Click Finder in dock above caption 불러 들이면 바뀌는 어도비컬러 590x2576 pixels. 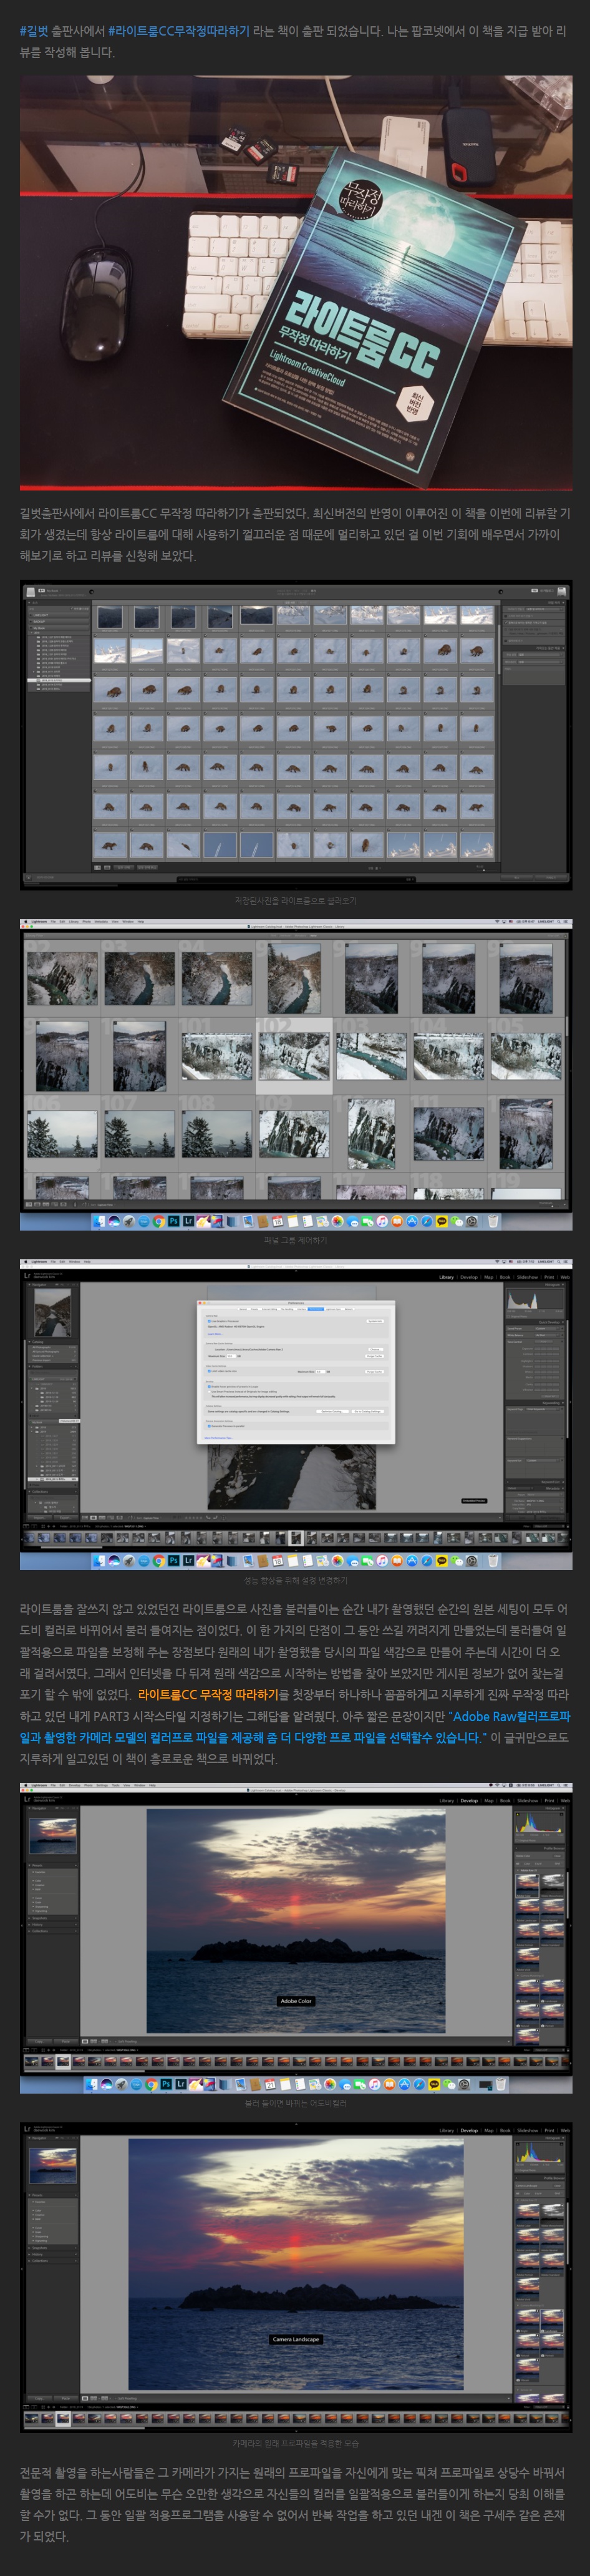tap(93, 2084)
